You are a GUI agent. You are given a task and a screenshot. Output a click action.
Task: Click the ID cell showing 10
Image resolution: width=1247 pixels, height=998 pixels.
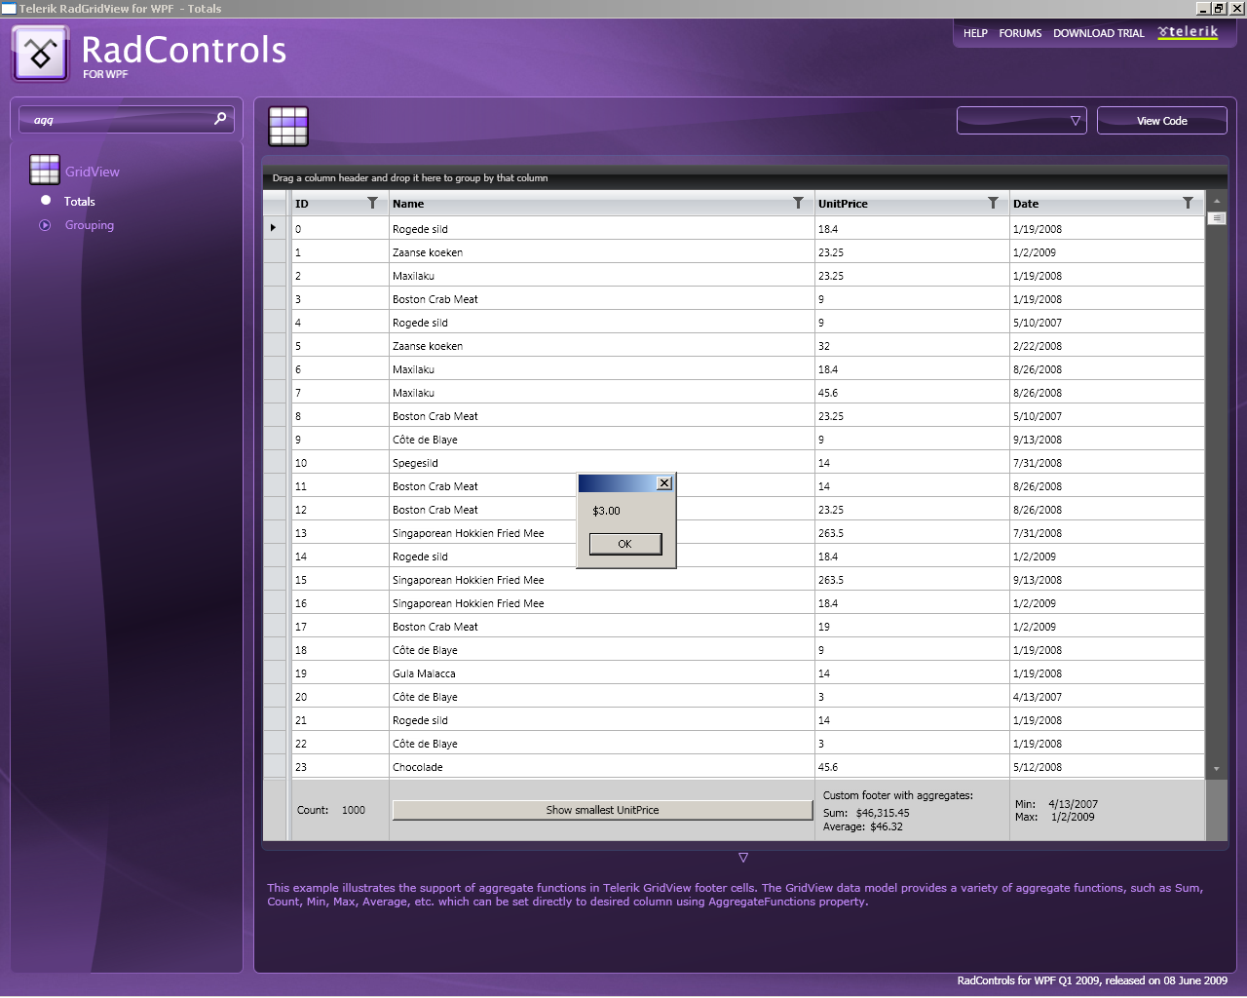pos(340,463)
